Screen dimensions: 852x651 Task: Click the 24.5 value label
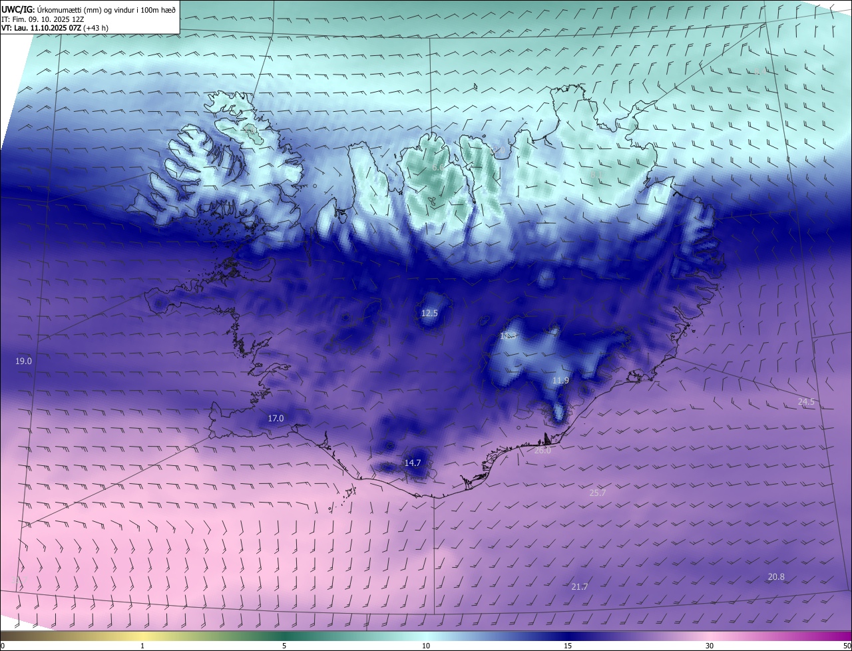(x=806, y=402)
